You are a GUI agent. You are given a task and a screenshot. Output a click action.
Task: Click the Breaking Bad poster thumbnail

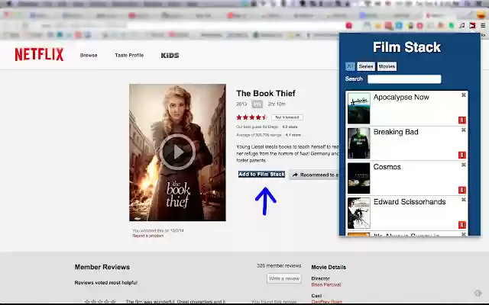(x=358, y=143)
